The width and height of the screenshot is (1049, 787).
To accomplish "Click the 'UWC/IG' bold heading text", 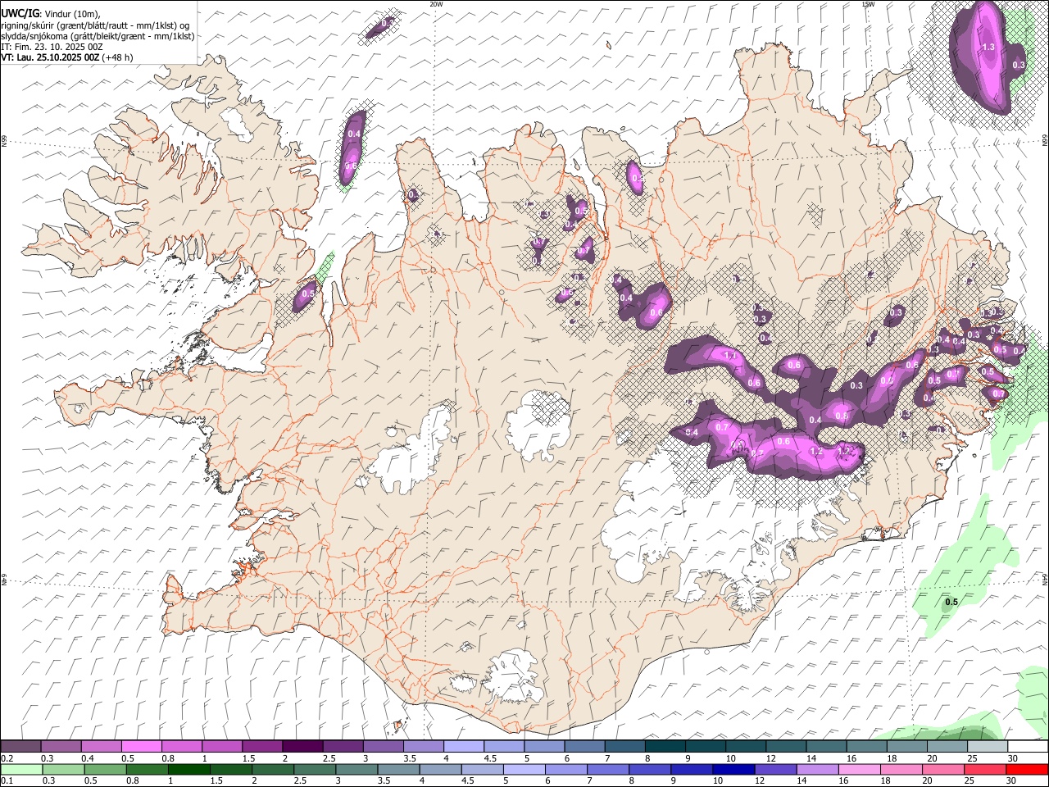I will point(20,14).
